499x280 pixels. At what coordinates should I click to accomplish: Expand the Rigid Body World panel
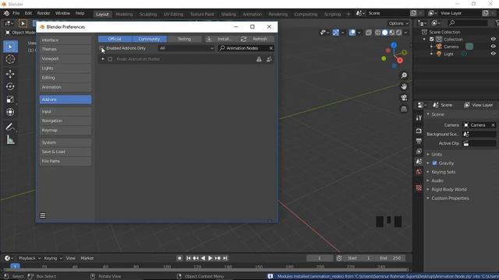[449, 190]
